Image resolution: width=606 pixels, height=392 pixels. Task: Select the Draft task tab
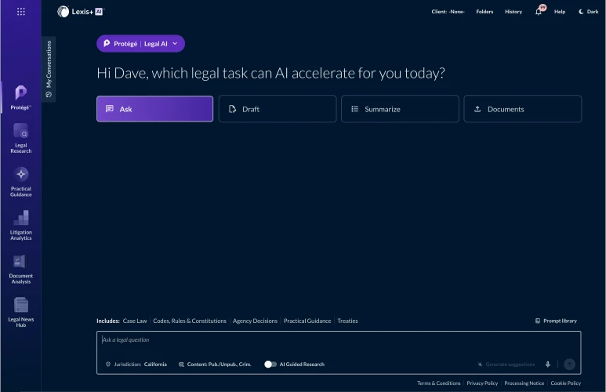coord(278,109)
